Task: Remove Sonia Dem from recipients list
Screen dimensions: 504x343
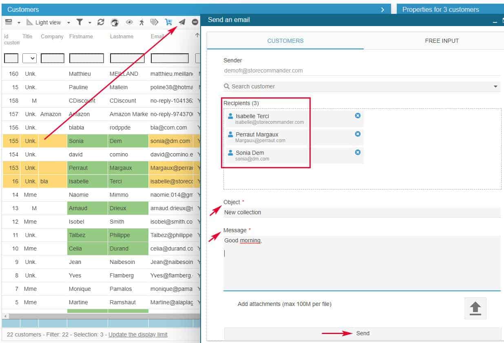Action: (358, 152)
